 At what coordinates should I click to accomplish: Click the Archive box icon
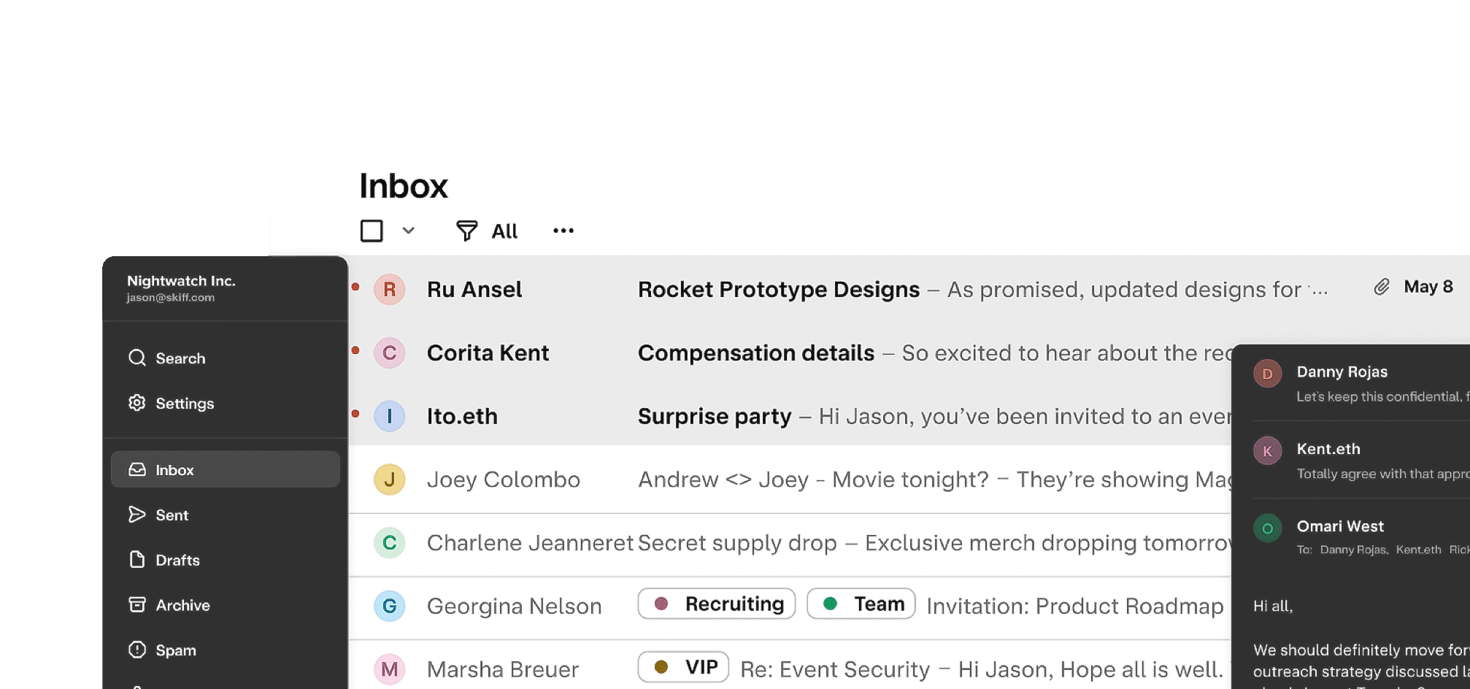137,604
